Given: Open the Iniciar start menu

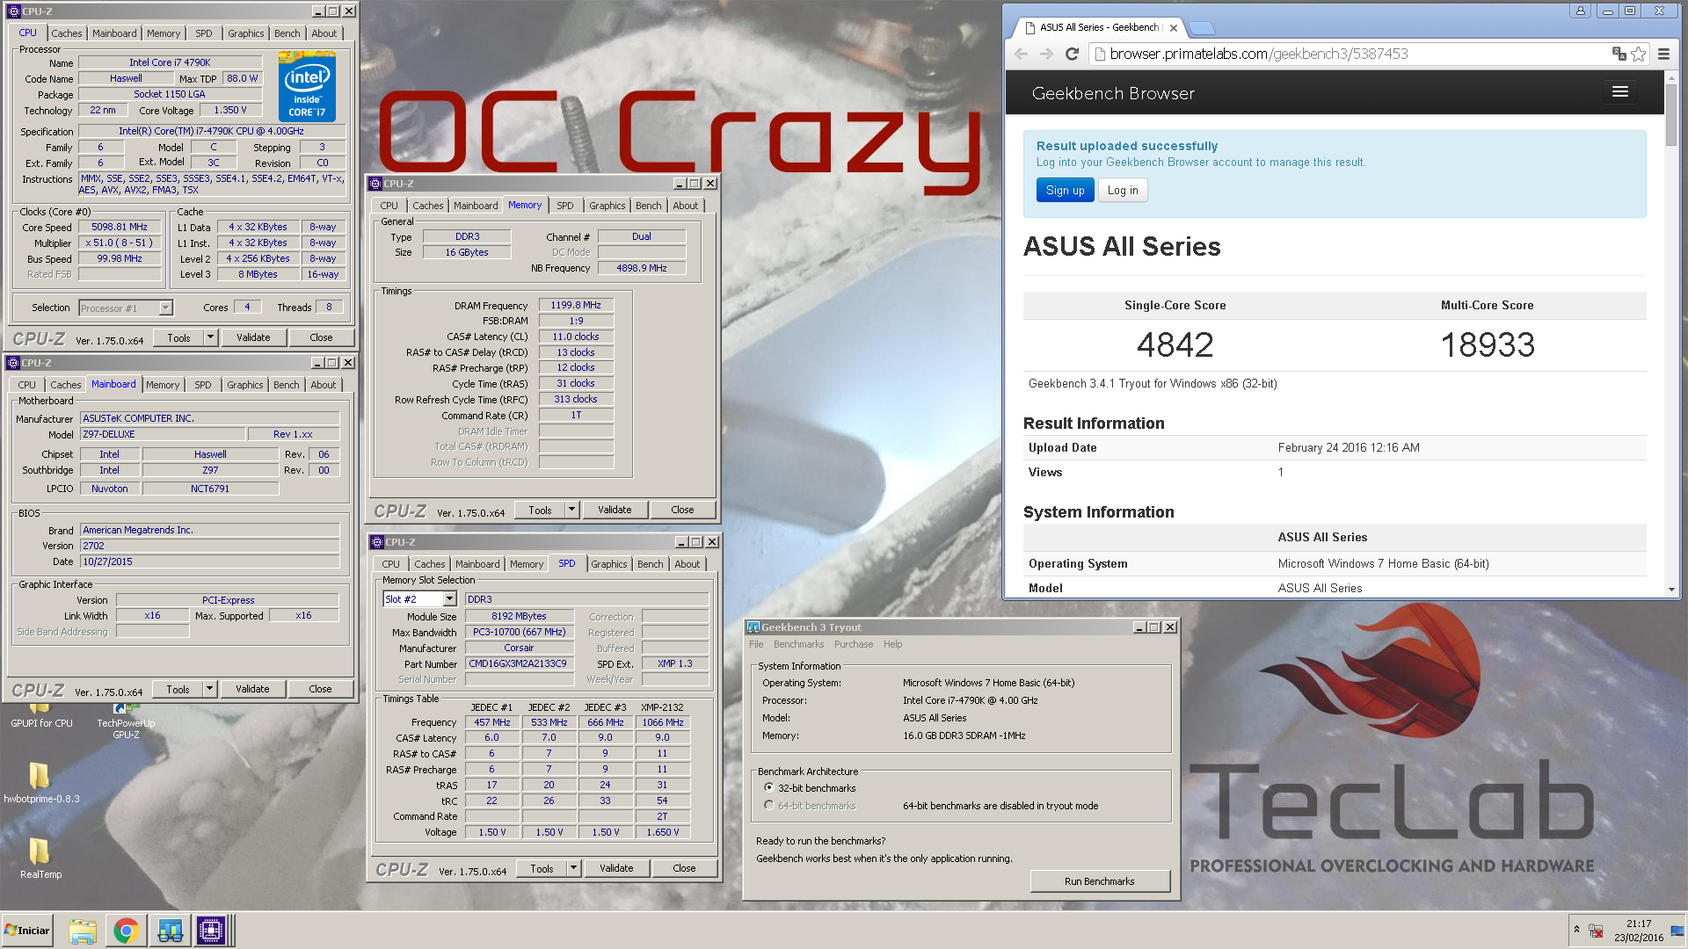Looking at the screenshot, I should tap(27, 931).
